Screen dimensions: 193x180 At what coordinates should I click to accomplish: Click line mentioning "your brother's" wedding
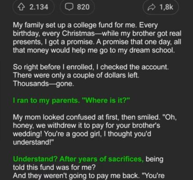pyautogui.click(x=87, y=126)
